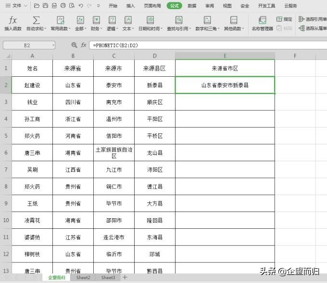
Task: Select column header B
Action: coord(73,56)
